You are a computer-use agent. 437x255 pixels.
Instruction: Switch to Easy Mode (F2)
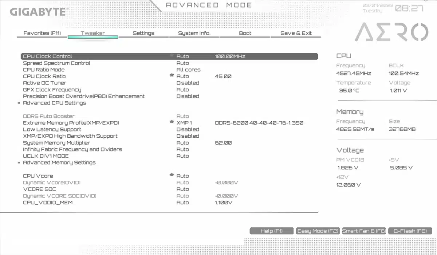pyautogui.click(x=318, y=231)
